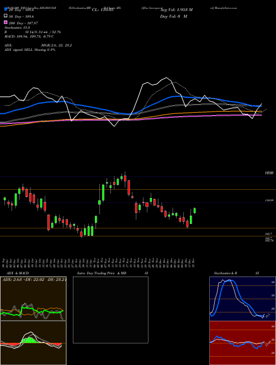Select the '50 Day = 109.6' legend text
The width and height of the screenshot is (276, 365).
21,17
